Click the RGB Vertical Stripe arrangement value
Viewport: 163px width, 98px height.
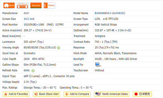point(106,25)
